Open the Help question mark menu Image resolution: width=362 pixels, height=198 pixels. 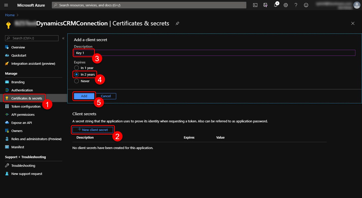(296, 5)
